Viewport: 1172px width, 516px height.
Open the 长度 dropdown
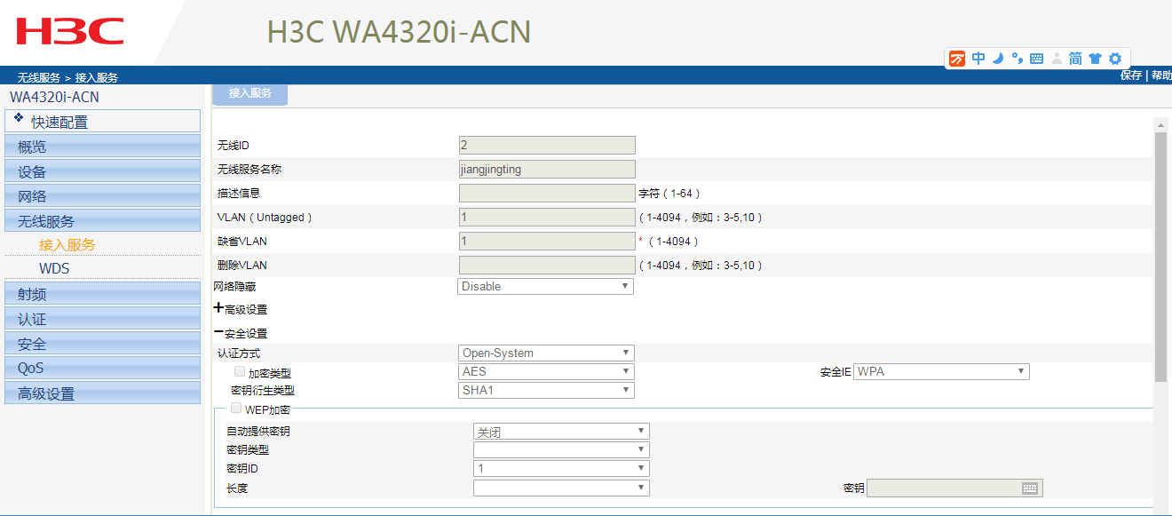point(561,488)
